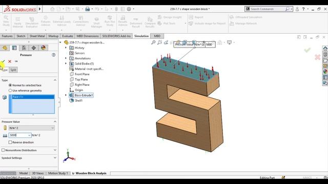The height and width of the screenshot is (184, 328).
Task: Open the ConfigurationManager tab icon
Action: coord(24,48)
